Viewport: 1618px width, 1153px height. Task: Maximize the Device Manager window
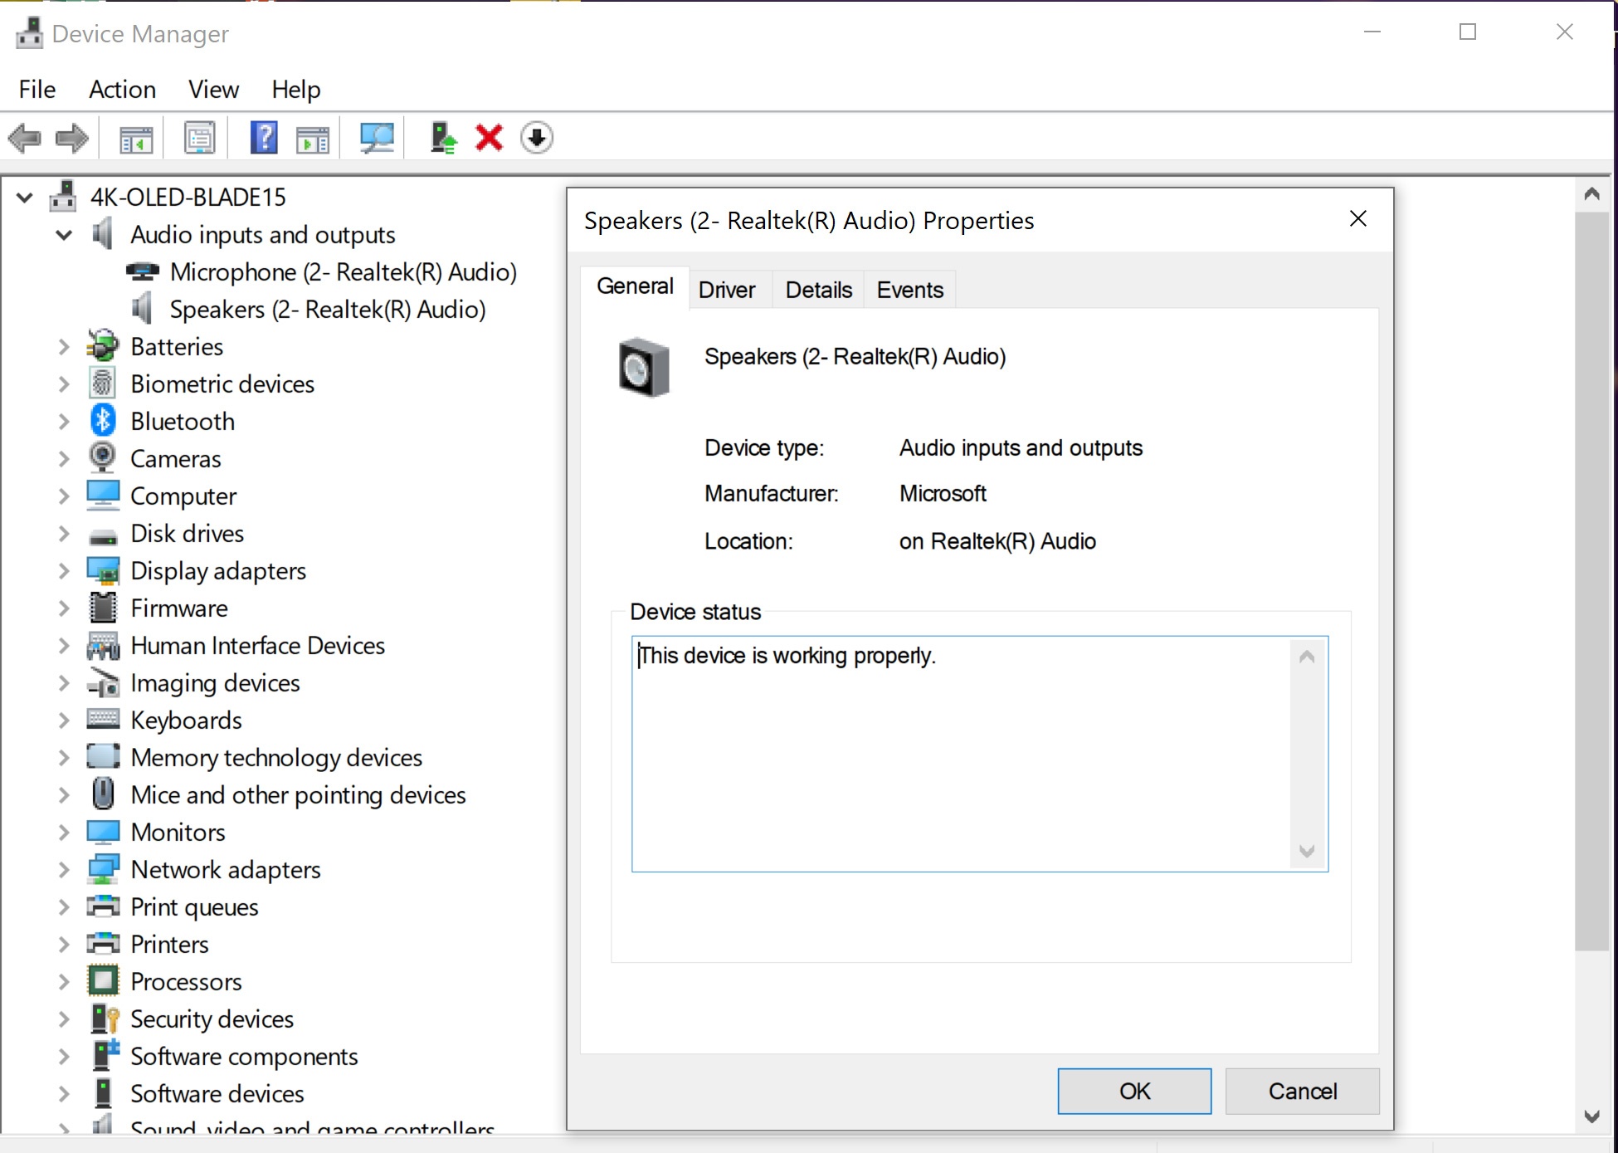pyautogui.click(x=1468, y=32)
